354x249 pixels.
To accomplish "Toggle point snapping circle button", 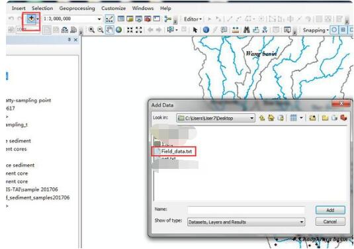I will click(x=334, y=30).
